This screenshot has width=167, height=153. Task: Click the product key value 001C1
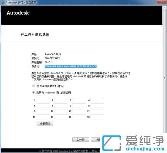[48, 62]
